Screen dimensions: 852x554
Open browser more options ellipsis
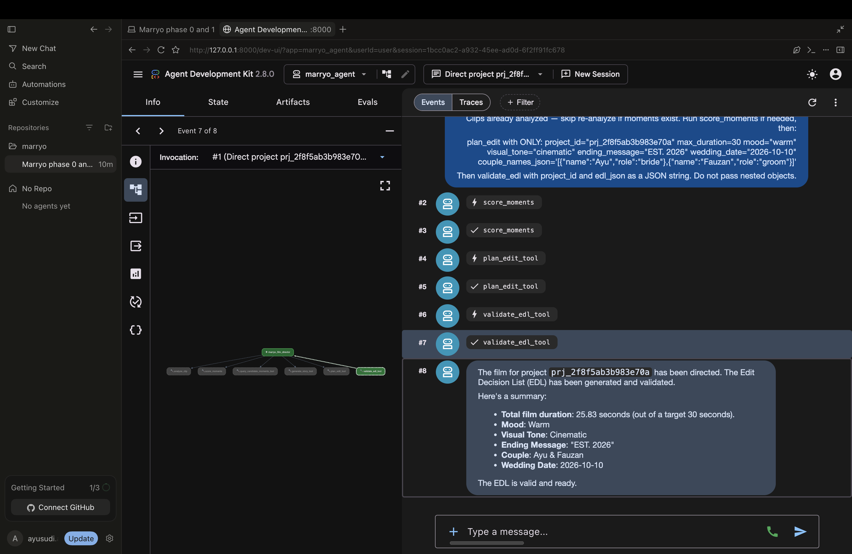tap(826, 50)
